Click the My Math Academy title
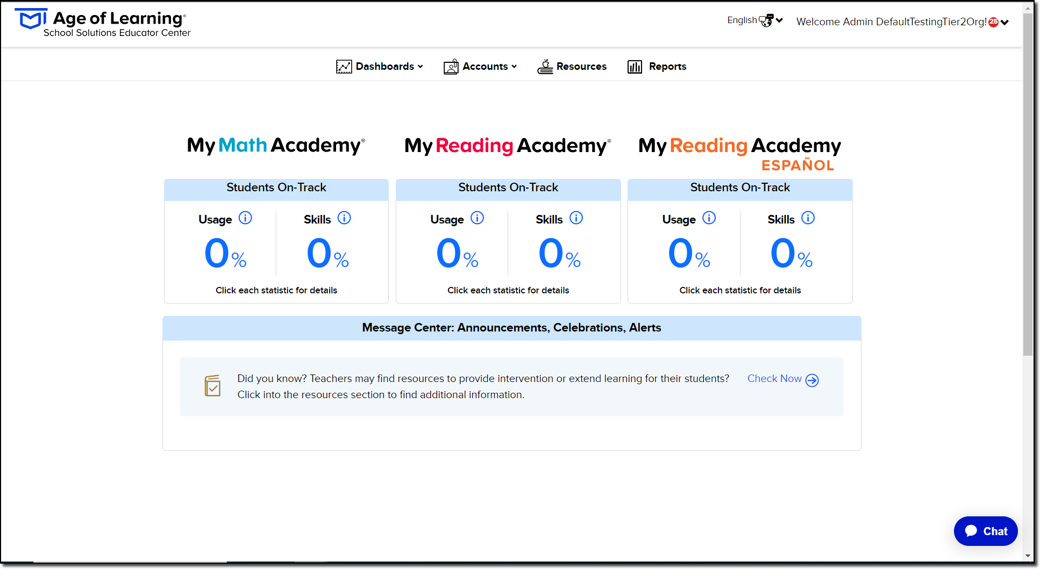Screen dimensions: 1040x569 [x=276, y=145]
